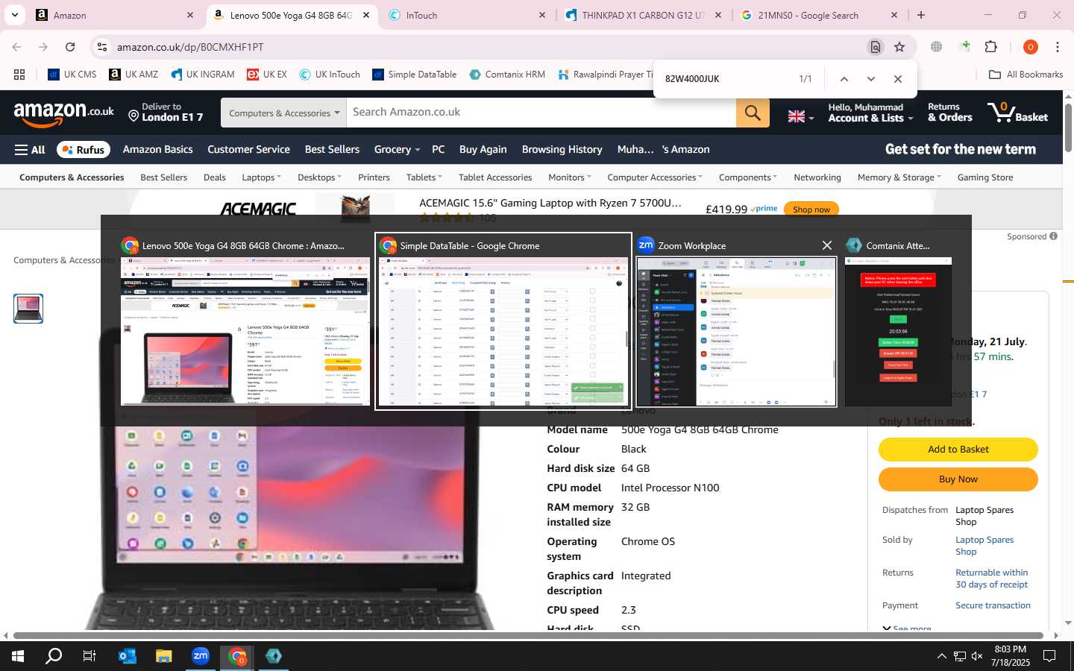
Task: Expand Desktops category dropdown
Action: pos(319,177)
